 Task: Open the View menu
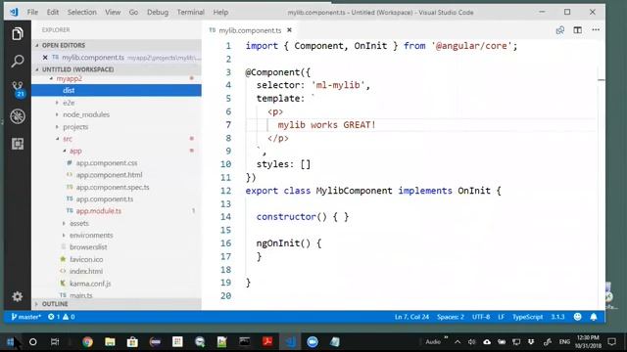113,13
